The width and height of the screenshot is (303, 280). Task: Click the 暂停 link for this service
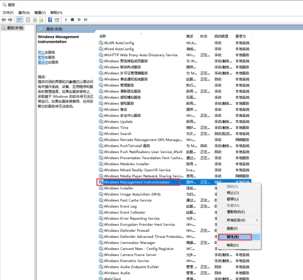point(41,57)
